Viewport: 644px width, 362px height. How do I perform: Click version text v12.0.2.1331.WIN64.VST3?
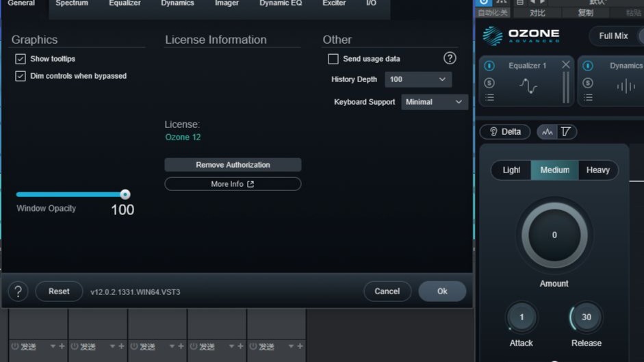[x=135, y=292]
